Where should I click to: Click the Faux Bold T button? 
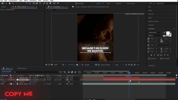(151, 55)
